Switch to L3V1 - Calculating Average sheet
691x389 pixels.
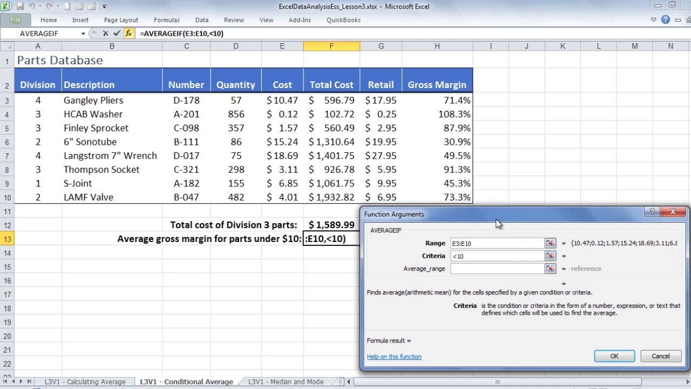(85, 381)
